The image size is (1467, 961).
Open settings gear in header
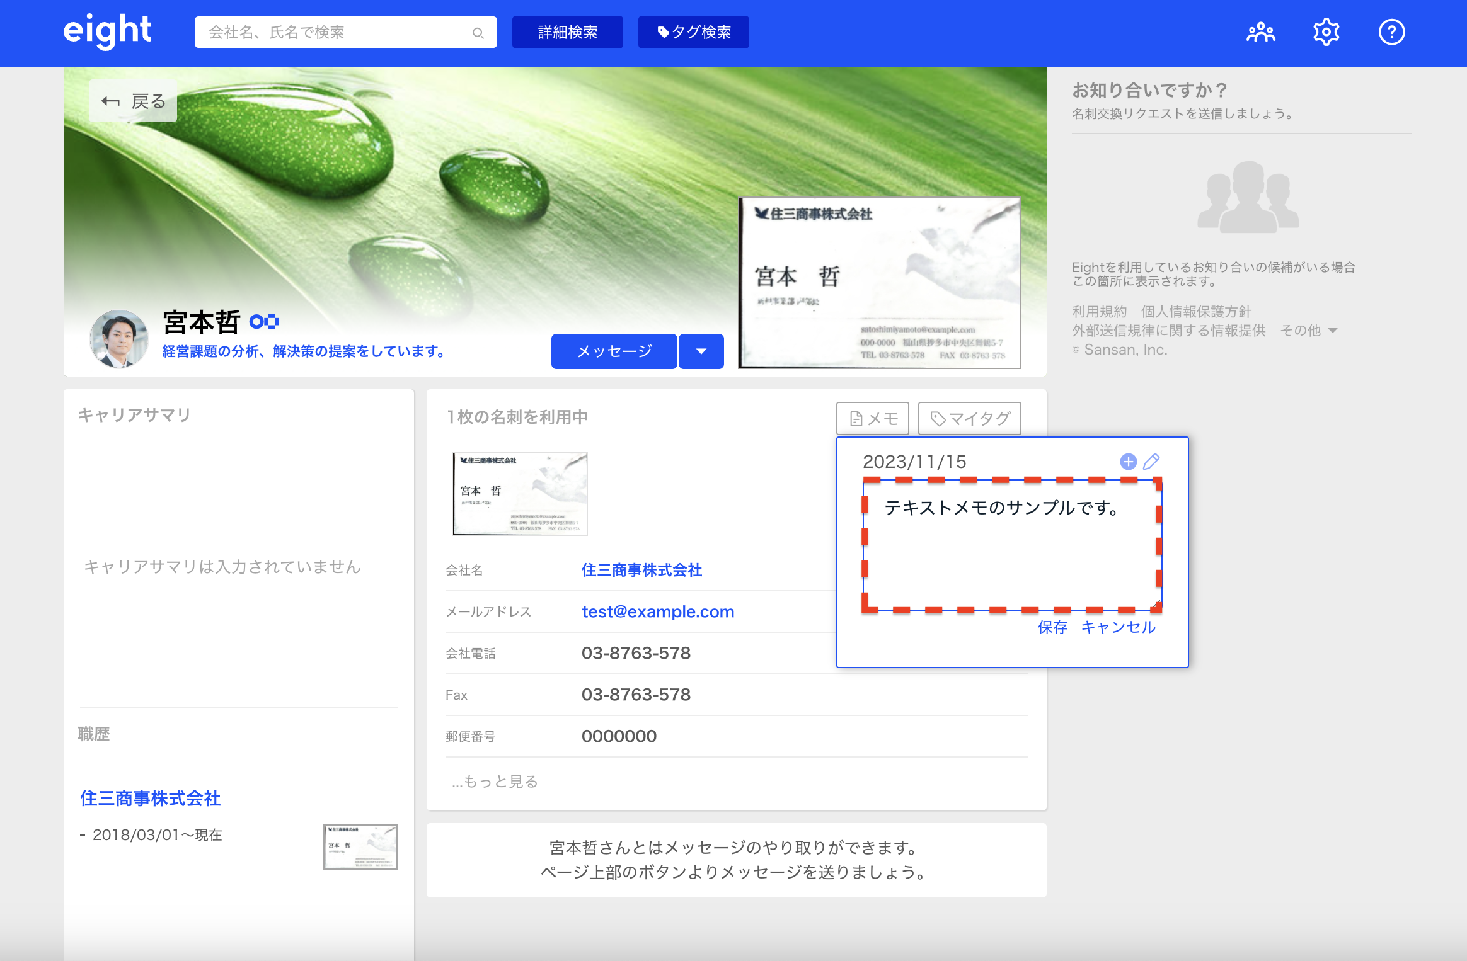pyautogui.click(x=1326, y=32)
